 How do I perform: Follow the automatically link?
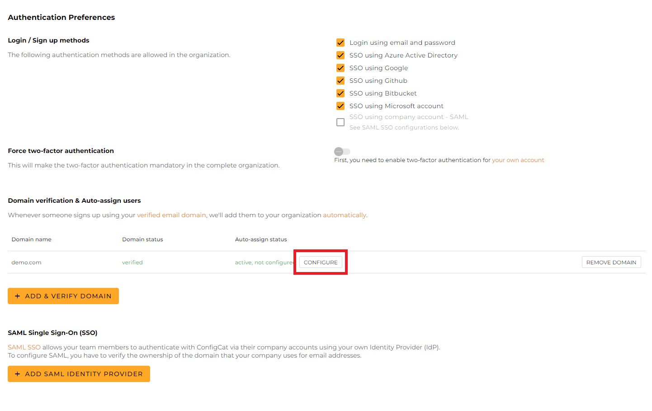[345, 215]
